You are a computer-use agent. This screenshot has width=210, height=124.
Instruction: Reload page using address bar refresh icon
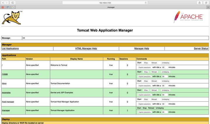(146, 3)
